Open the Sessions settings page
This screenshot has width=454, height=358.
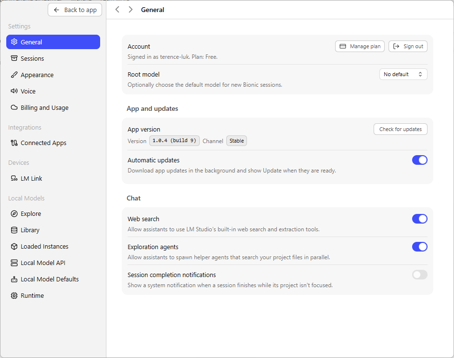53,58
